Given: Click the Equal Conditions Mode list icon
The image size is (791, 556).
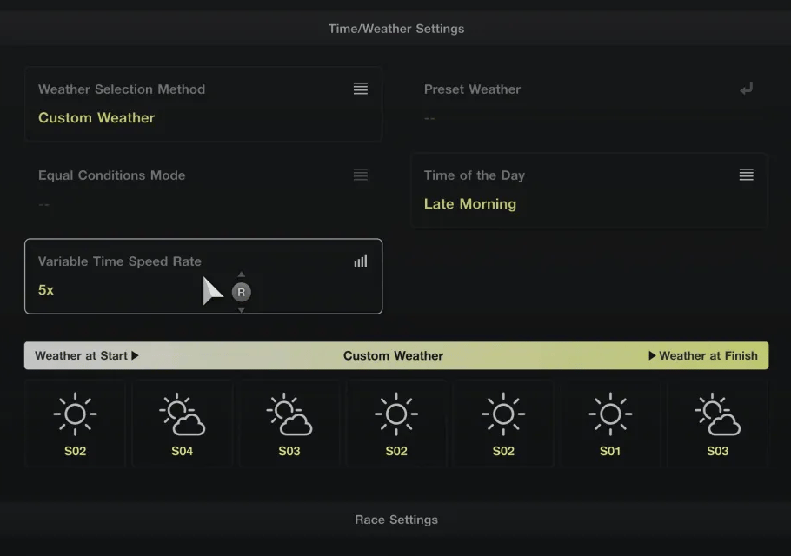Looking at the screenshot, I should (360, 175).
